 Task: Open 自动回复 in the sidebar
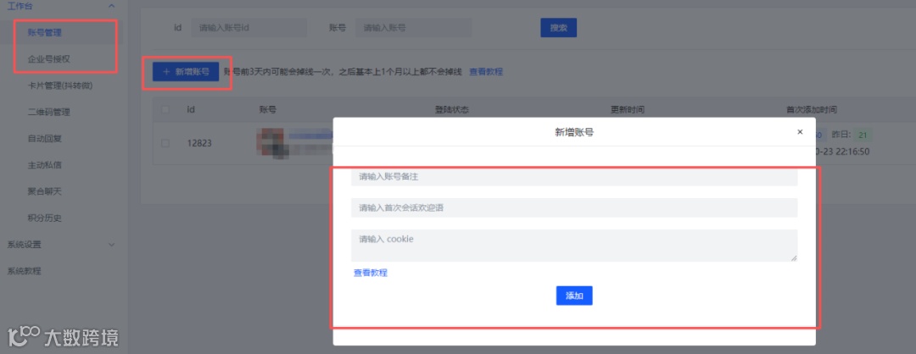click(x=45, y=139)
